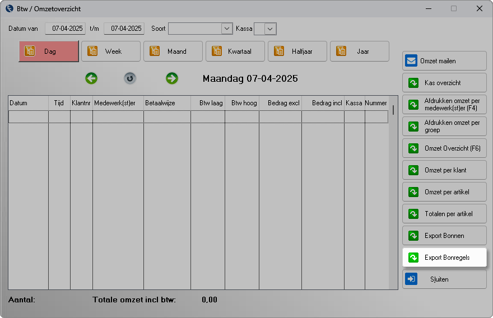Screen dimensions: 493x318
Task: Open the Soort dropdown arrow
Action: tap(227, 29)
